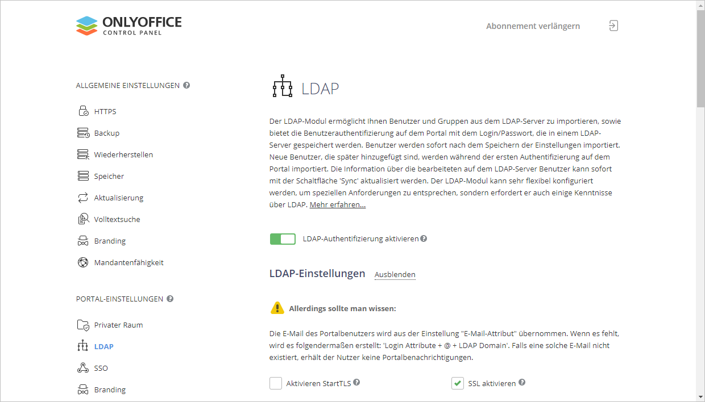The width and height of the screenshot is (705, 402).
Task: Click the yellow warning triangle icon
Action: pos(277,308)
